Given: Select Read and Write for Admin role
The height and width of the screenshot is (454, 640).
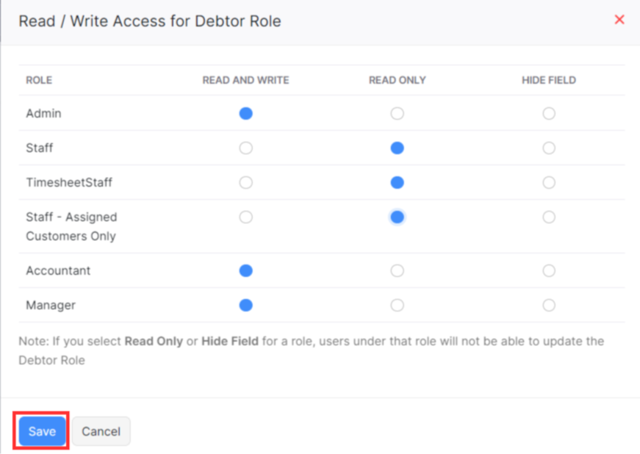Looking at the screenshot, I should pos(245,113).
